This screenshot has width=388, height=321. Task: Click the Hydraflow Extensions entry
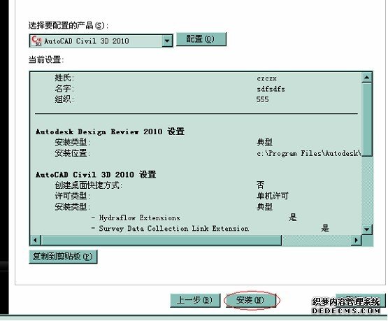(140, 217)
